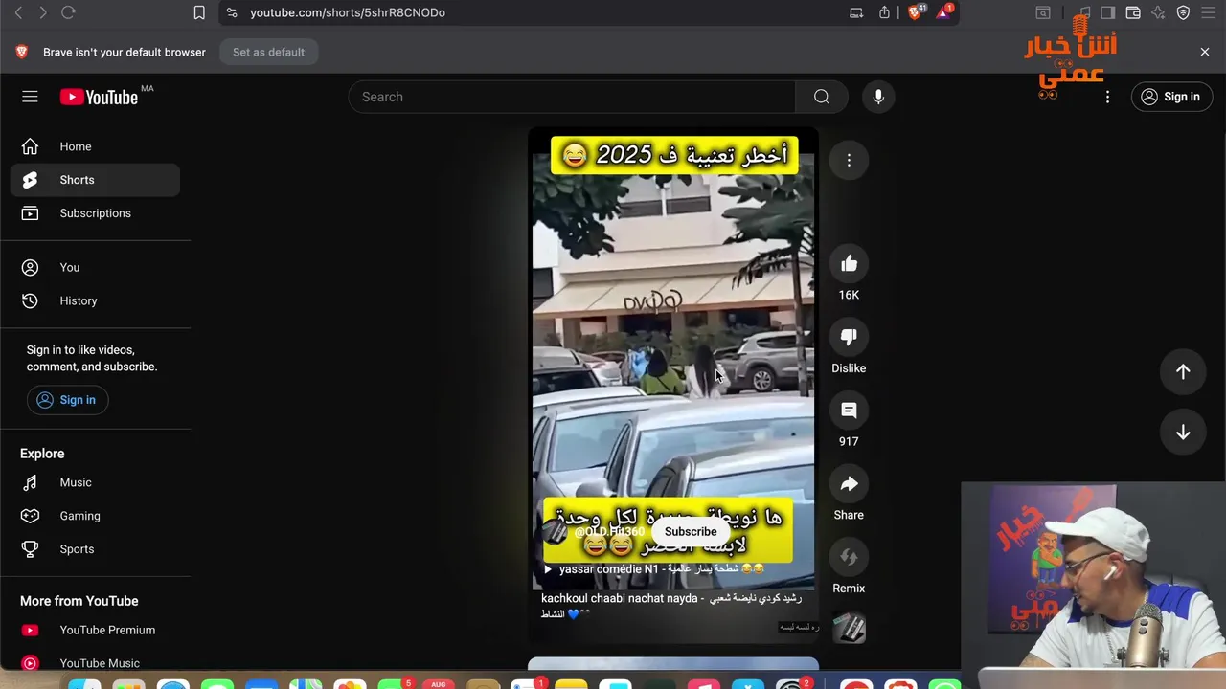Go back using the browser back arrow
1226x689 pixels.
click(x=18, y=12)
